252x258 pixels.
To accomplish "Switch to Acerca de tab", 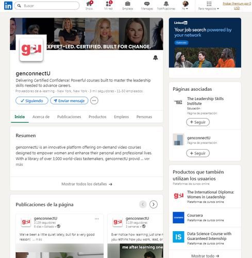I will click(x=41, y=117).
